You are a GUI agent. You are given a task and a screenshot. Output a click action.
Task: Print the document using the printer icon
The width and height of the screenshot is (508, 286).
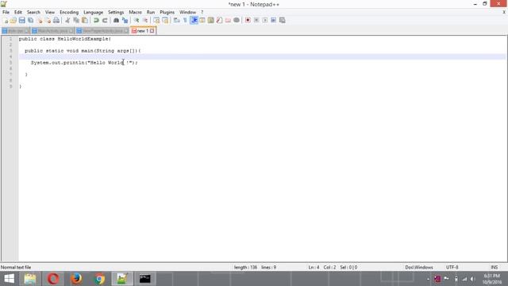point(56,21)
